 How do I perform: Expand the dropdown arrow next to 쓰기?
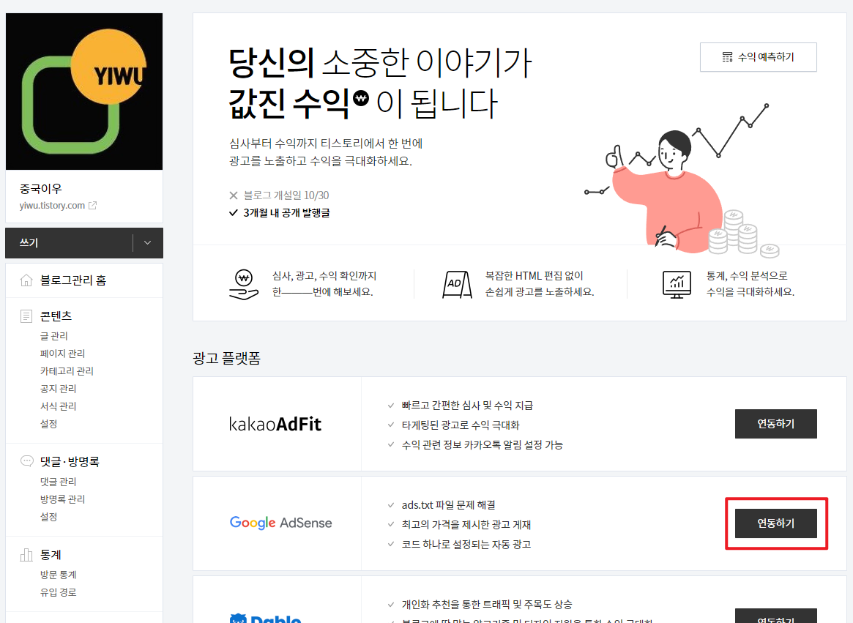(x=147, y=242)
